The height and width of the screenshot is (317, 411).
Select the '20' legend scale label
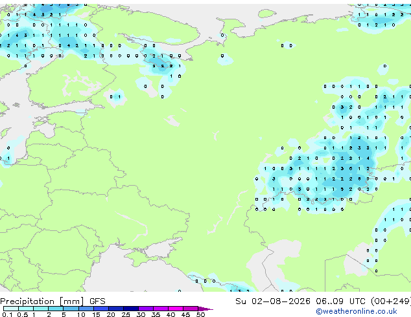[x=111, y=314]
